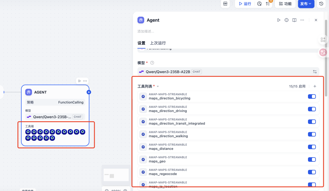Click the maps_direction_bicycling tool icon
Viewport: 329px width, 191px height.
click(143, 97)
